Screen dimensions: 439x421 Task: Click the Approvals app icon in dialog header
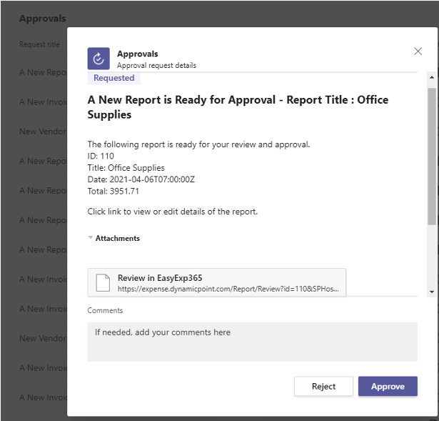click(99, 59)
